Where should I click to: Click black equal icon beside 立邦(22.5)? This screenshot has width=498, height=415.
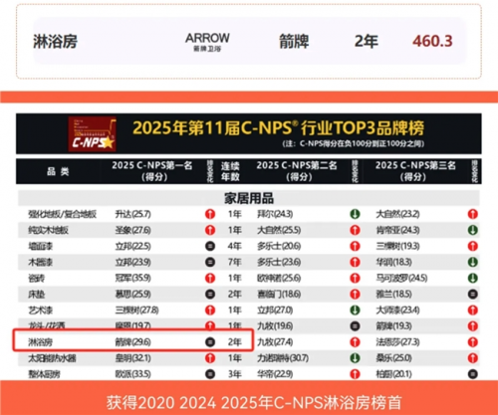(210, 246)
